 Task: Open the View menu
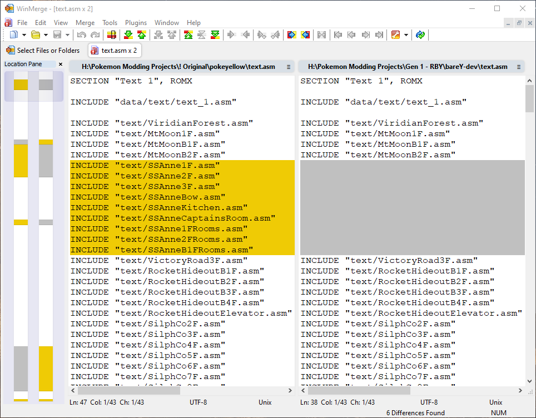point(61,23)
